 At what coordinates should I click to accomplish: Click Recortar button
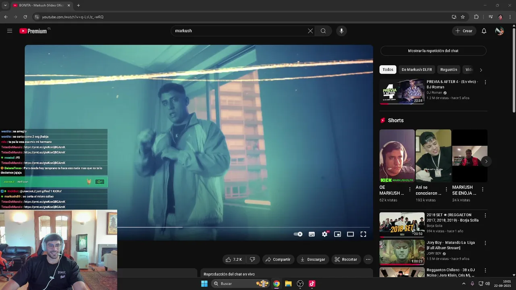click(346, 259)
